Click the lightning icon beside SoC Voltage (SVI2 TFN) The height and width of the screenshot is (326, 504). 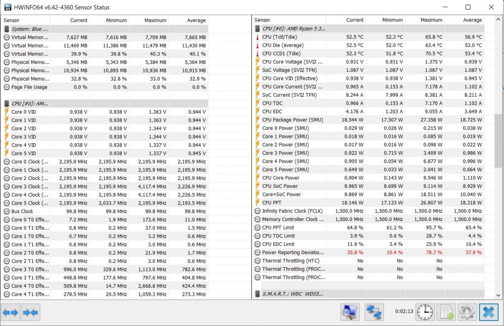point(258,70)
